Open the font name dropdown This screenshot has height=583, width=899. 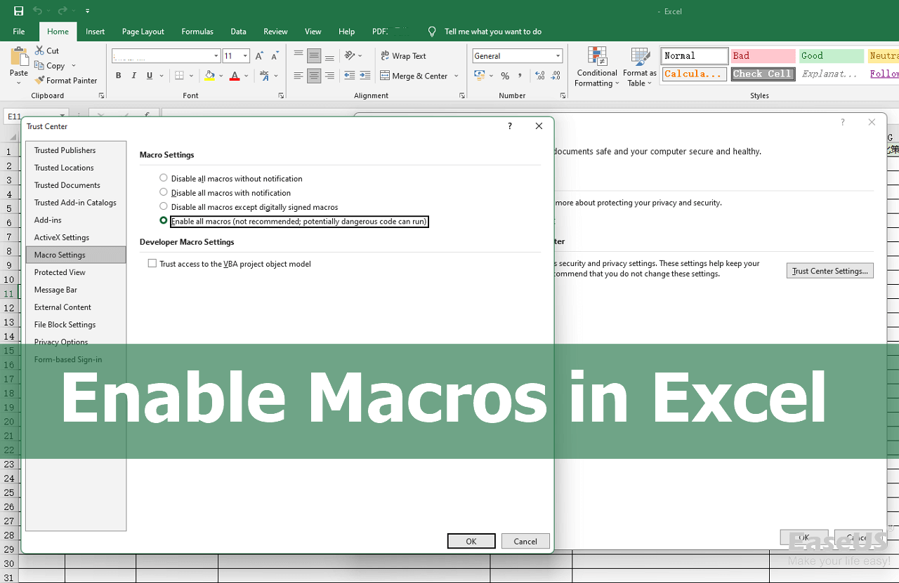[216, 56]
